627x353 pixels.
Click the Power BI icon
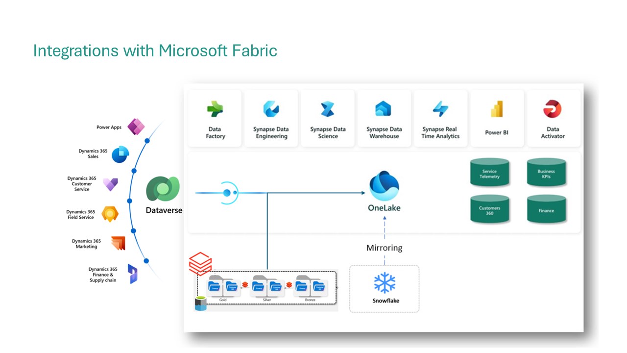point(497,109)
